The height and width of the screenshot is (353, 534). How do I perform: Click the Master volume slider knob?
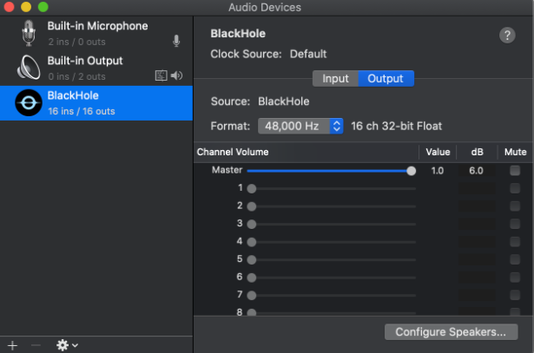pos(411,171)
